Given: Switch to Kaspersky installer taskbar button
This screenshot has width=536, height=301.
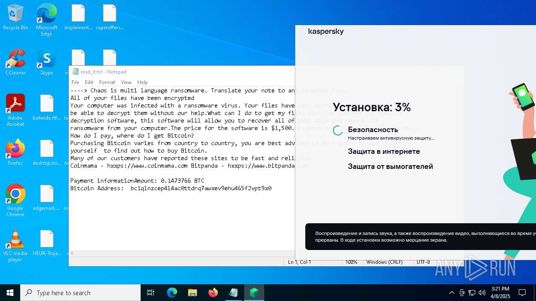Looking at the screenshot, I should click(254, 293).
